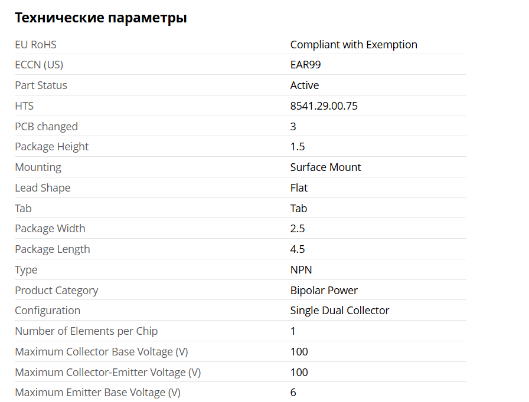
Task: Click the HTS code 8541.29.00.75
Action: pos(324,106)
